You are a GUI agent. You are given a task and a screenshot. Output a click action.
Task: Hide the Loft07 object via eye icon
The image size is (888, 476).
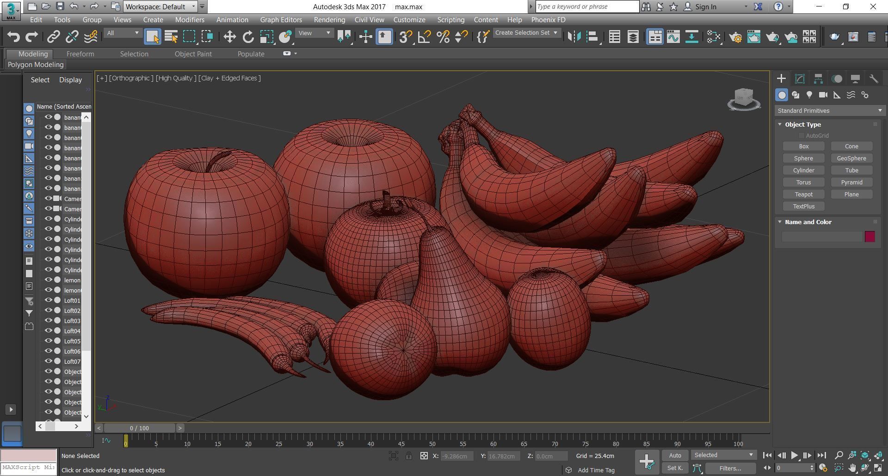pyautogui.click(x=48, y=361)
